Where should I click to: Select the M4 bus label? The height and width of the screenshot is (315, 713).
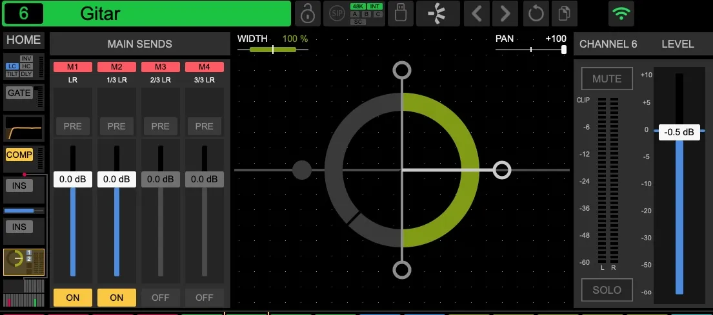coord(204,67)
